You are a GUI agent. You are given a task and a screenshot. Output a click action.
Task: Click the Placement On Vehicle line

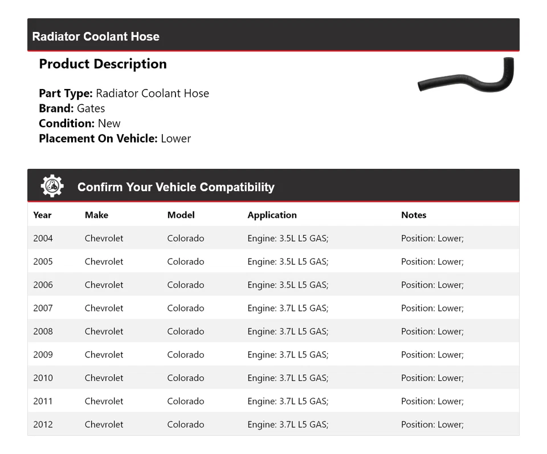(115, 138)
